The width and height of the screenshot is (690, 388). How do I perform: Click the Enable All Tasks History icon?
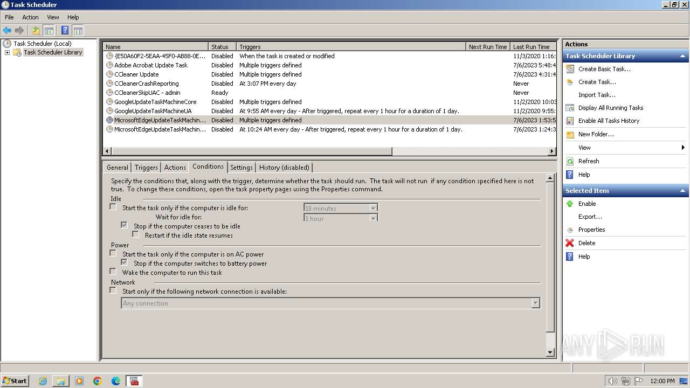570,121
